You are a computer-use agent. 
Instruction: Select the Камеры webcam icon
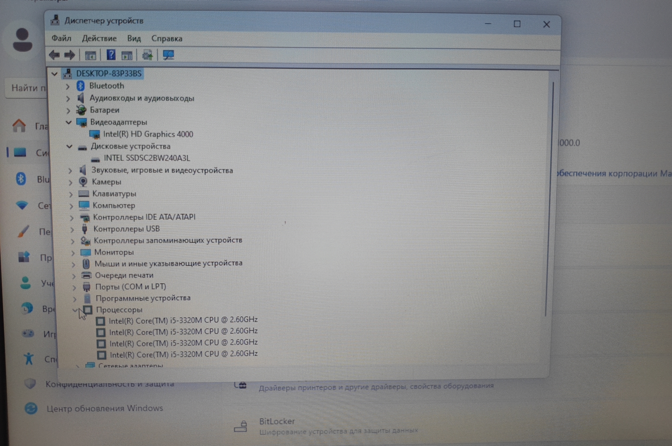click(83, 182)
